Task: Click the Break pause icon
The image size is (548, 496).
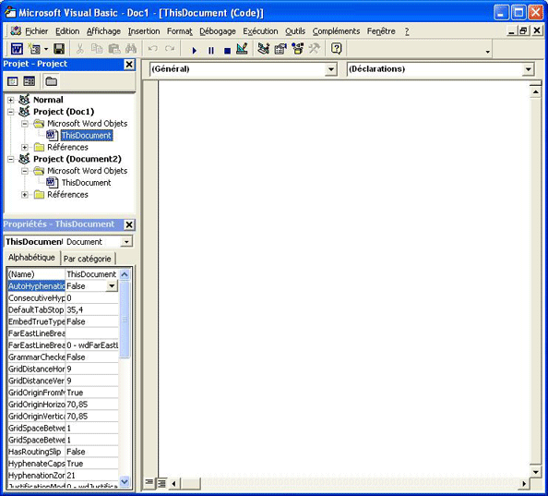Action: 211,51
